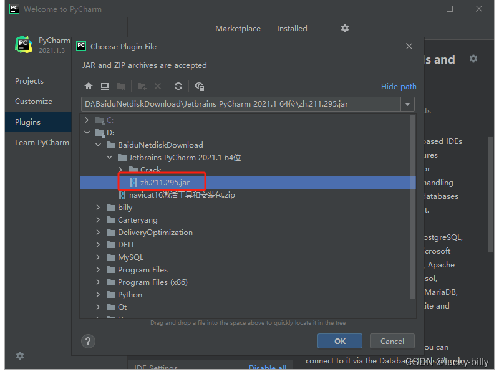499x374 pixels.
Task: Click the navicat16 zip archive file icon
Action: (x=122, y=195)
